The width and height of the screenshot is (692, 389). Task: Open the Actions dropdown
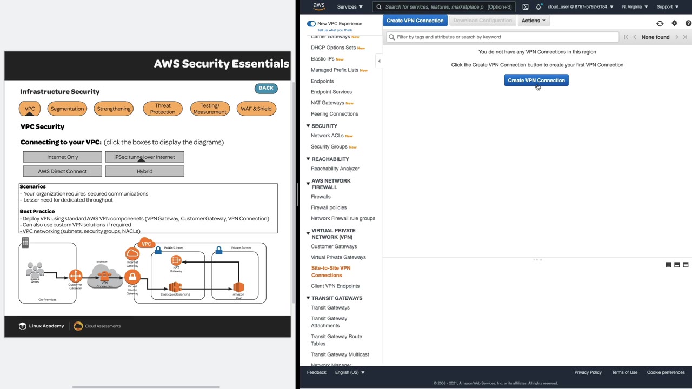(x=533, y=21)
